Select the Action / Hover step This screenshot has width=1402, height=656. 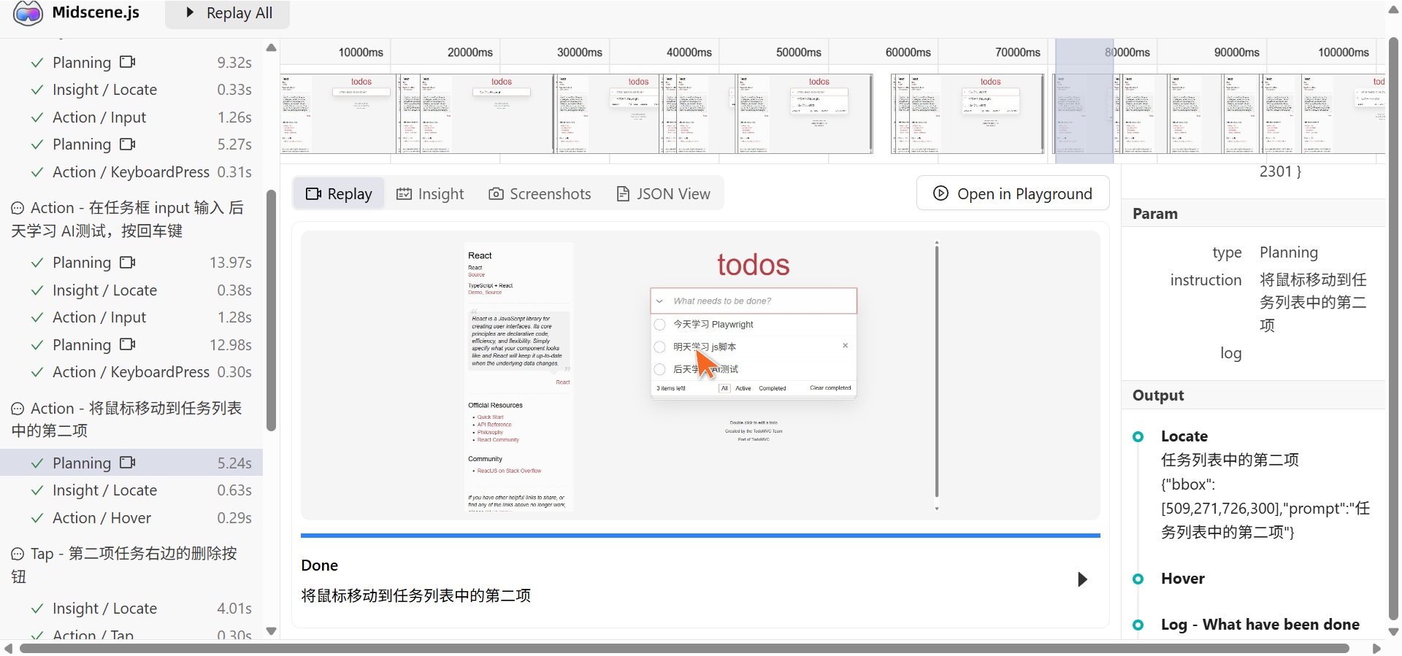pyautogui.click(x=101, y=518)
